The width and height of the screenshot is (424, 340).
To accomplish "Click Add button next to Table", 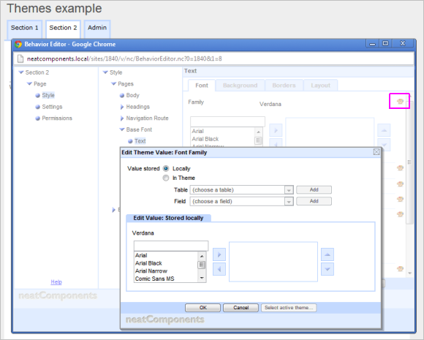I will [x=314, y=190].
